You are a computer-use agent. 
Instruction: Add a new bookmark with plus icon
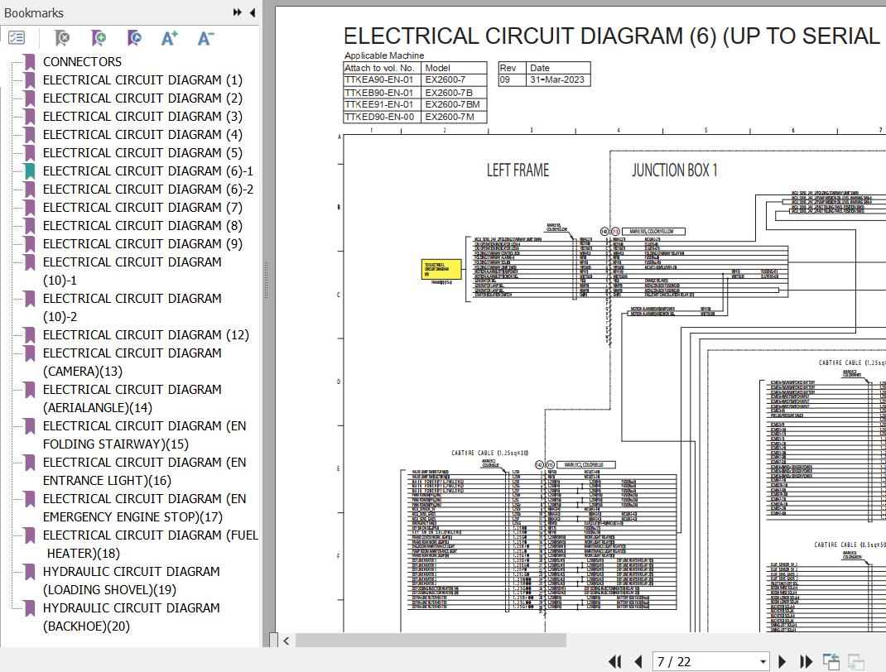(98, 38)
